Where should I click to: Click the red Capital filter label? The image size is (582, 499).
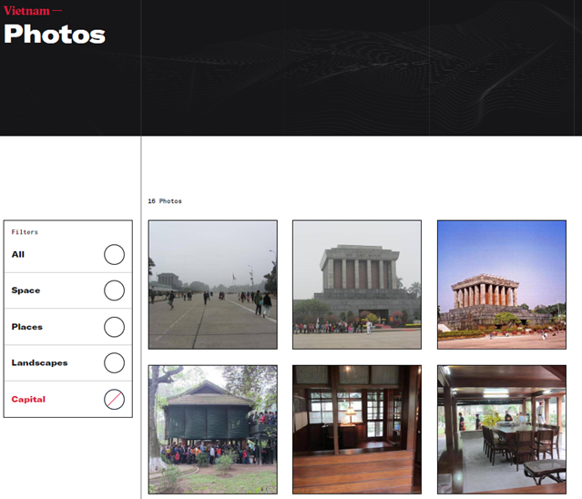[x=28, y=399]
